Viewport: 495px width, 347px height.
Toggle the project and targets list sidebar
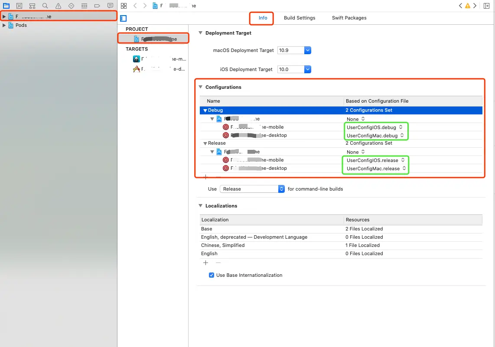(124, 18)
